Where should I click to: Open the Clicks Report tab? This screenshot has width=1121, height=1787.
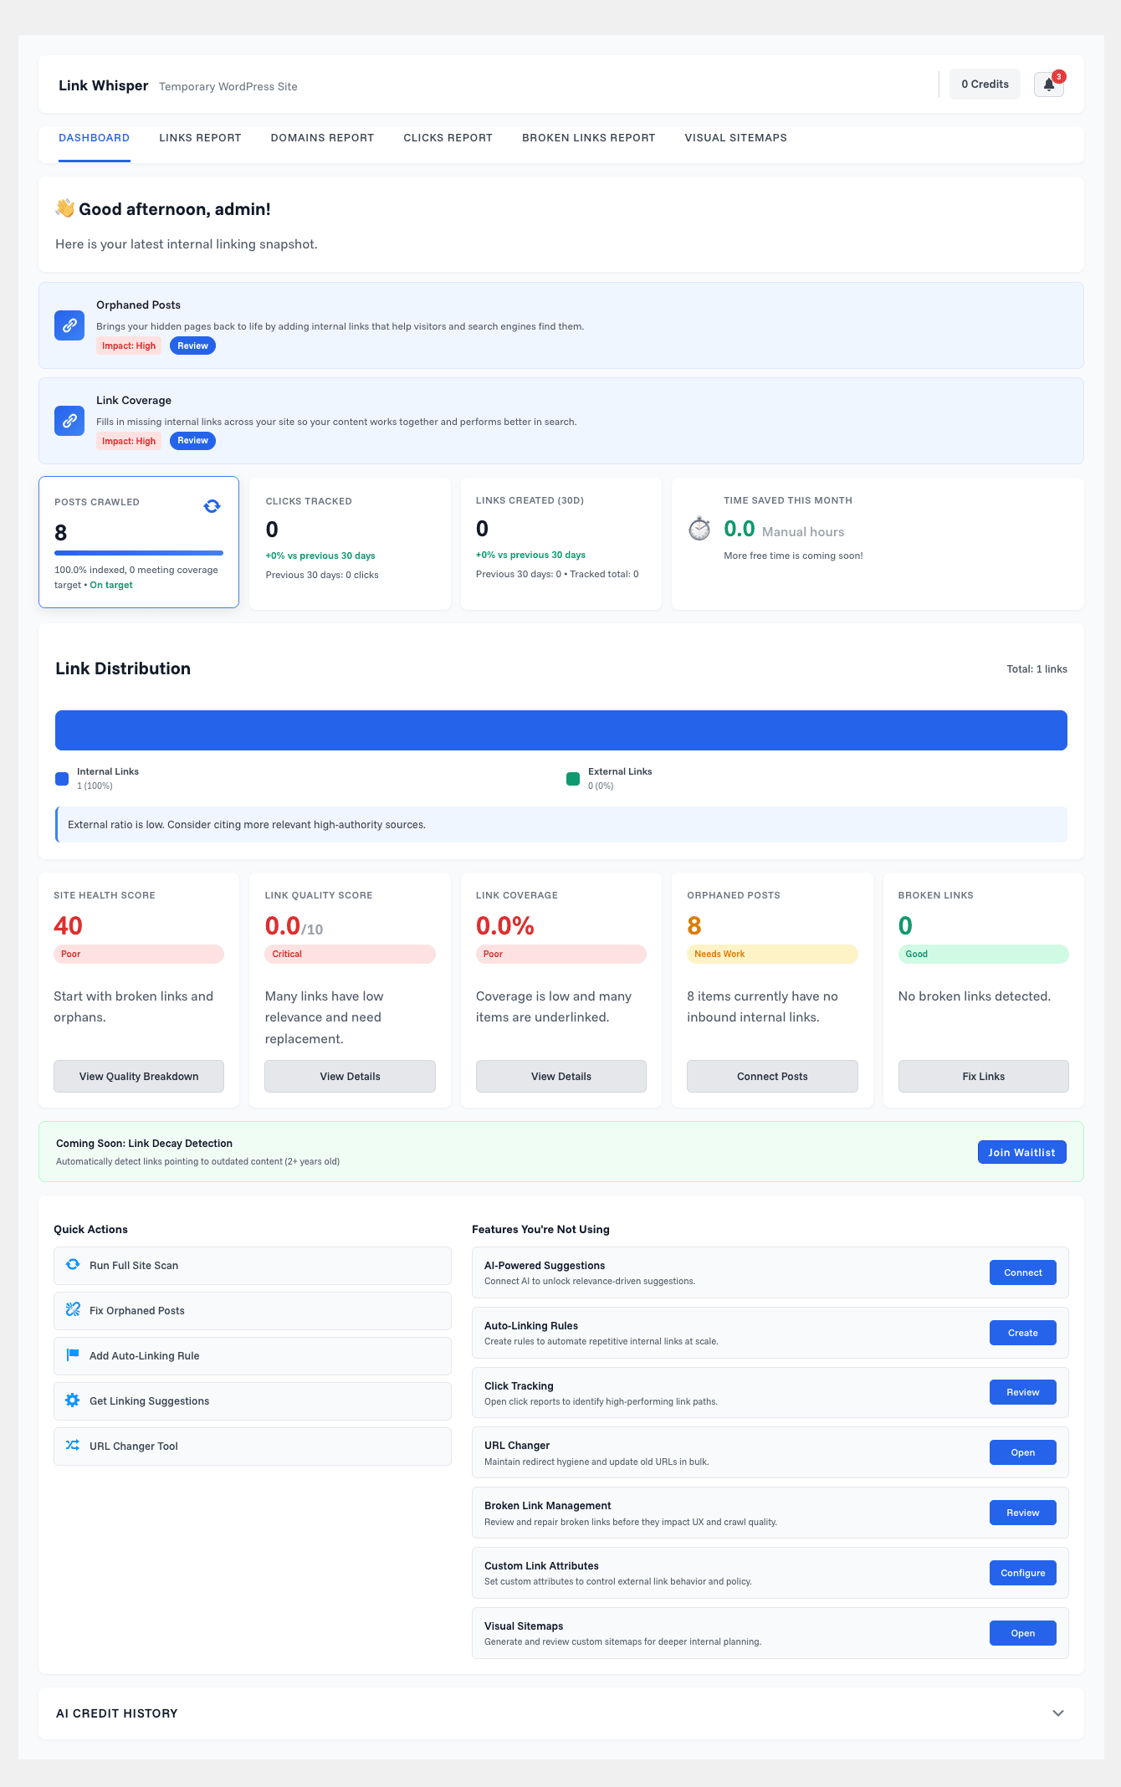tap(448, 138)
